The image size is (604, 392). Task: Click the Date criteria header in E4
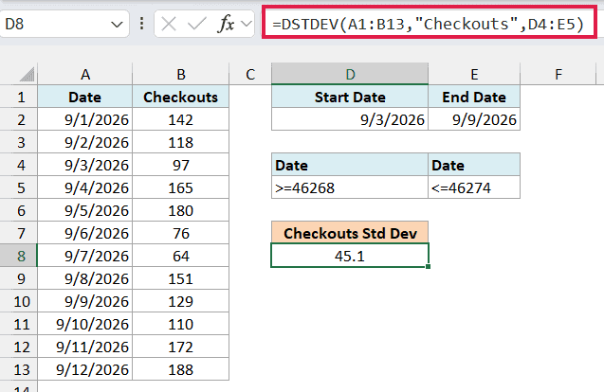474,165
